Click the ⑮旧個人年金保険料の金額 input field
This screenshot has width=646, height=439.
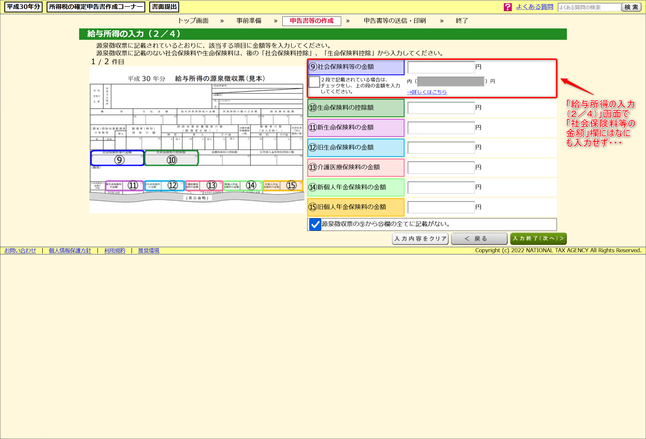[x=441, y=207]
